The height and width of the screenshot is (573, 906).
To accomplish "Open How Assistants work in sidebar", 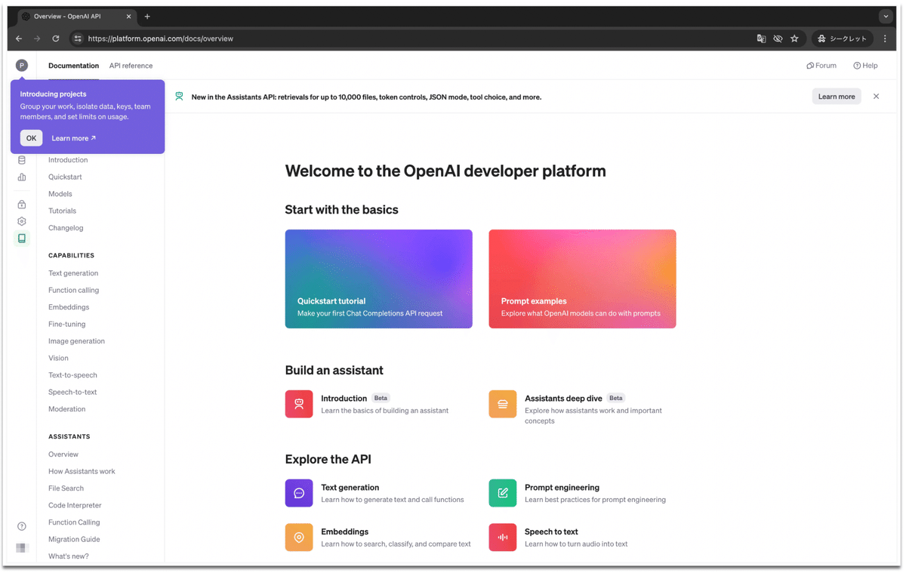I will 82,472.
